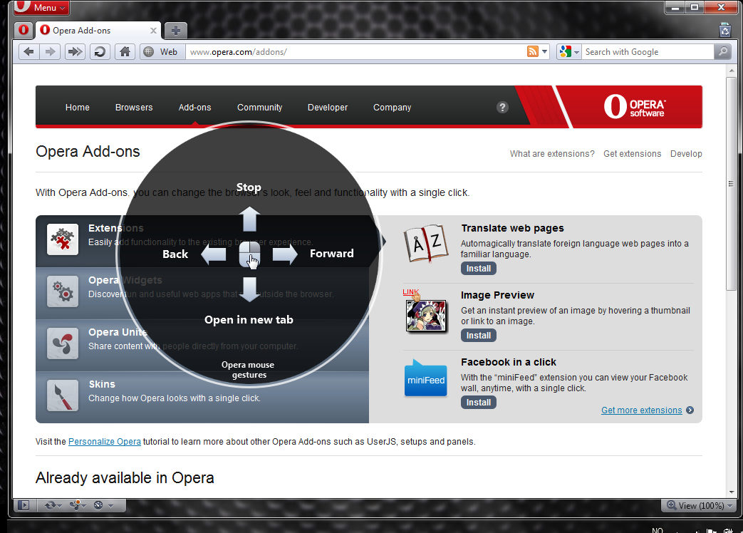This screenshot has height=533, width=743.
Task: Click the Skins paintbrush icon
Action: [x=63, y=395]
